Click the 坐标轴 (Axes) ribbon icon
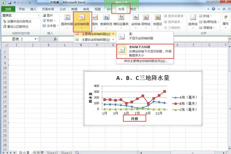Image resolution: width=231 pixels, height=154 pixels. (x=136, y=20)
